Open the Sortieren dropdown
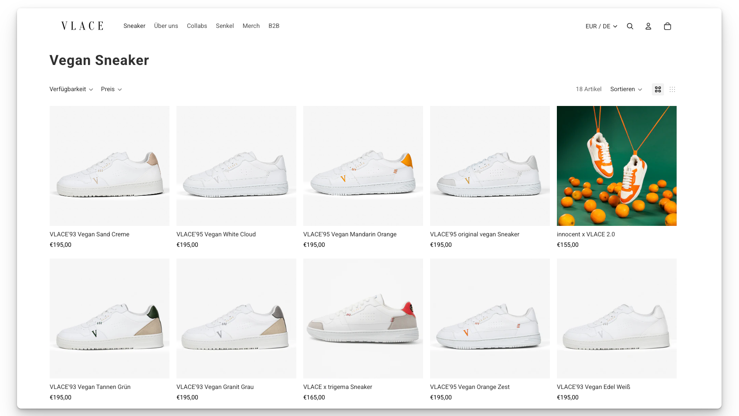 (626, 89)
